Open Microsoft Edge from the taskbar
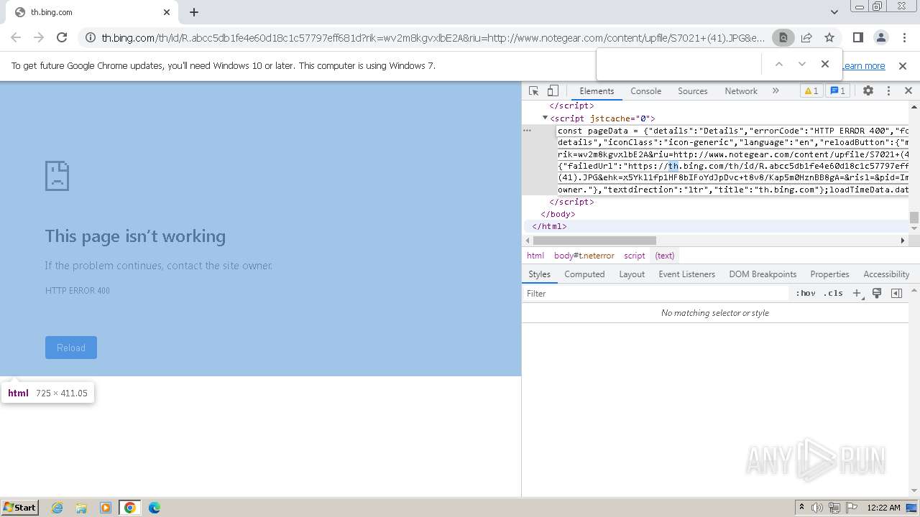The height and width of the screenshot is (517, 920). click(154, 508)
